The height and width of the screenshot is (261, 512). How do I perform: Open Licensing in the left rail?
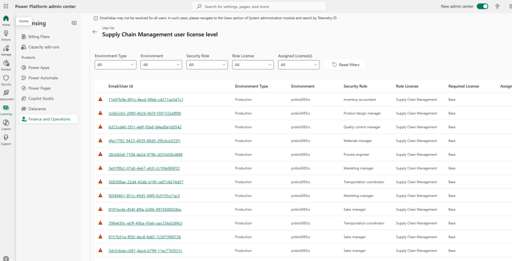coord(6,110)
